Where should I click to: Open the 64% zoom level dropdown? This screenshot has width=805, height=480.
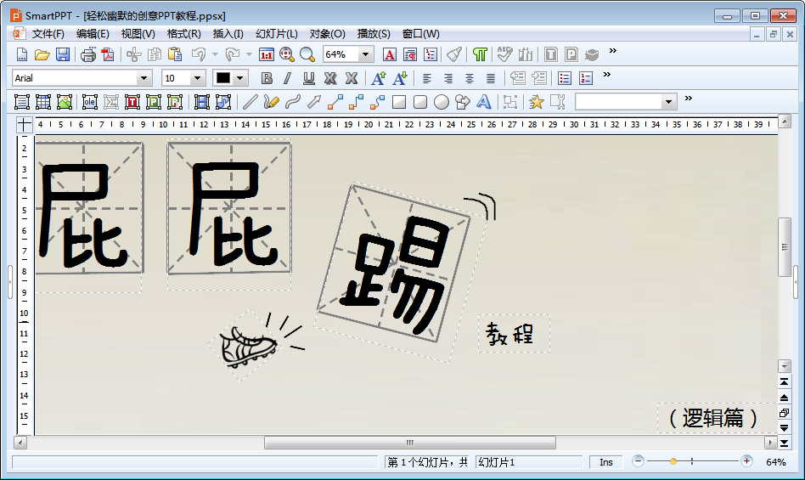[x=365, y=54]
